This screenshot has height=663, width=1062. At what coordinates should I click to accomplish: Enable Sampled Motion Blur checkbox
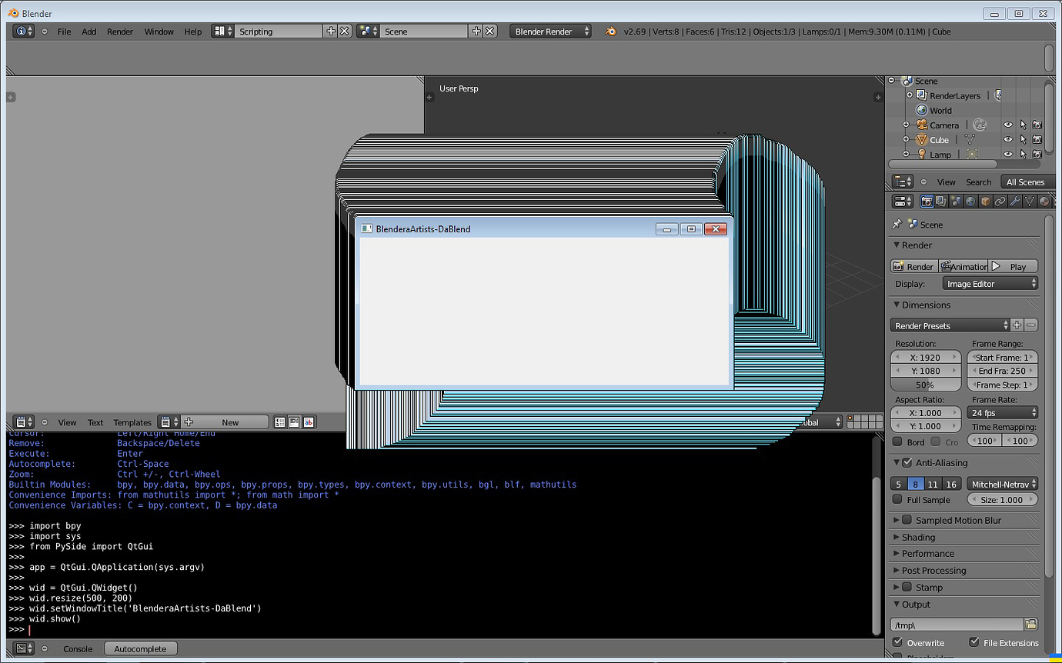tap(907, 521)
